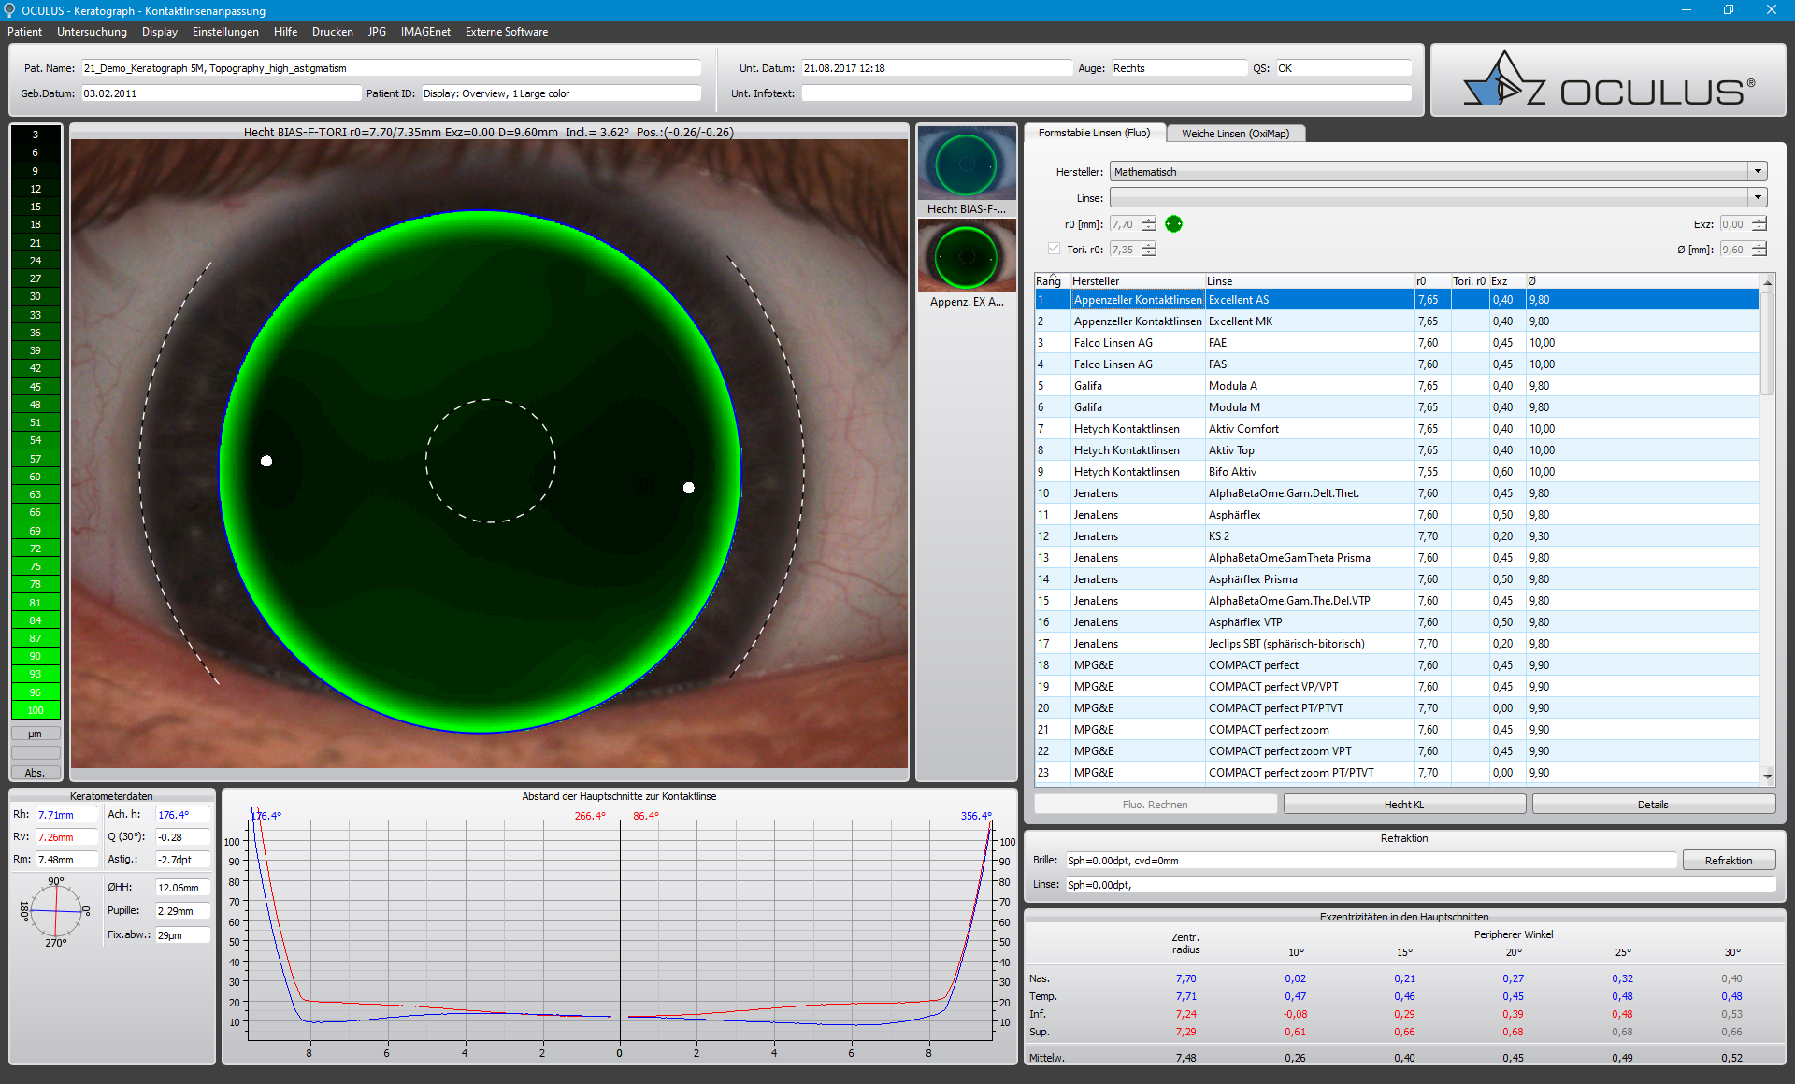Screen dimensions: 1795x1084
Task: Click the OCULUS logo
Action: point(1608,80)
